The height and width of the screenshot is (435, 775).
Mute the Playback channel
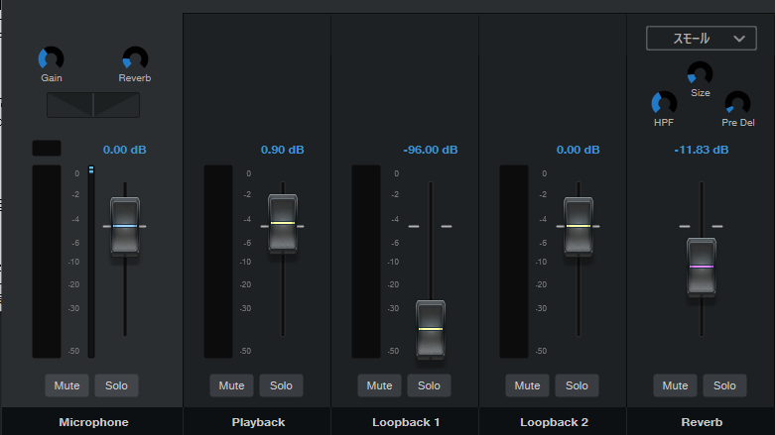231,385
